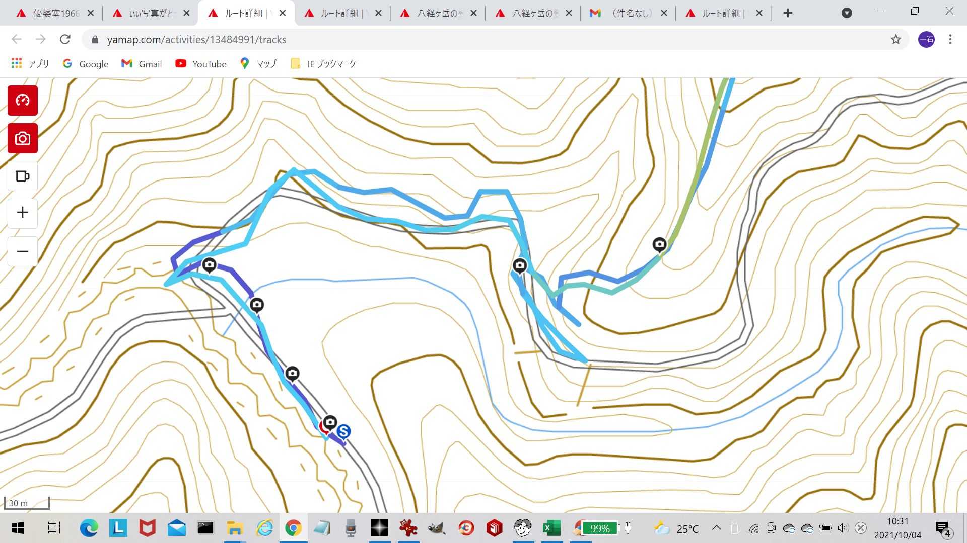967x543 pixels.
Task: Click the white rest-point mug icon
Action: click(x=23, y=176)
